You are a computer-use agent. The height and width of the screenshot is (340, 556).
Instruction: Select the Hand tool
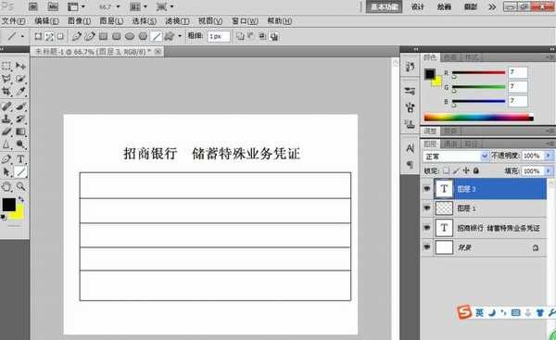tap(6, 186)
